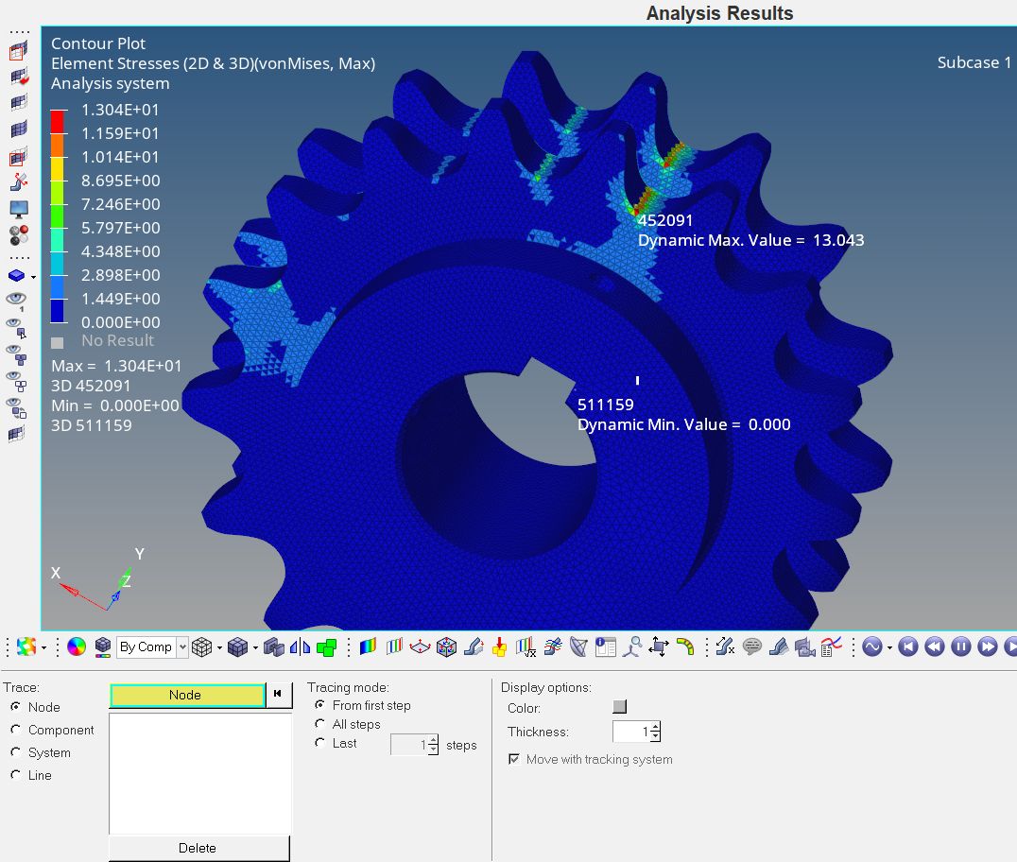Open the By Comp dropdown
The height and width of the screenshot is (862, 1017).
[182, 646]
